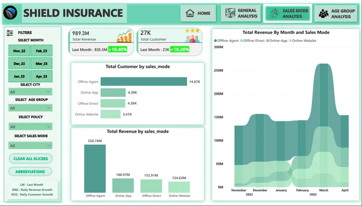Click the Offline-Agent customer bar 14.87K
The height and width of the screenshot is (206, 362).
pos(144,81)
